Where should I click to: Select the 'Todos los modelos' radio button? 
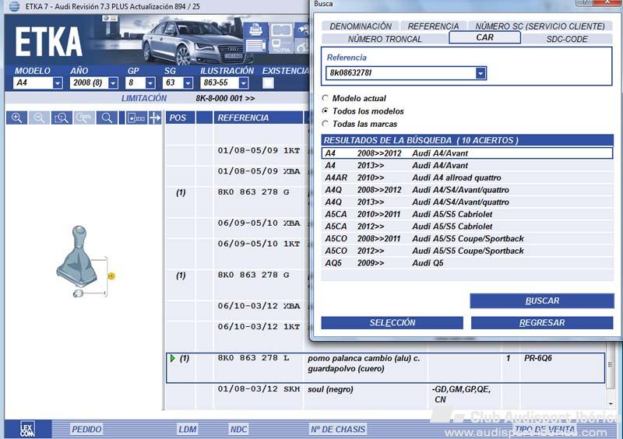click(x=326, y=111)
